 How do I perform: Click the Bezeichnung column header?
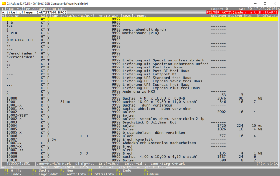135,16
